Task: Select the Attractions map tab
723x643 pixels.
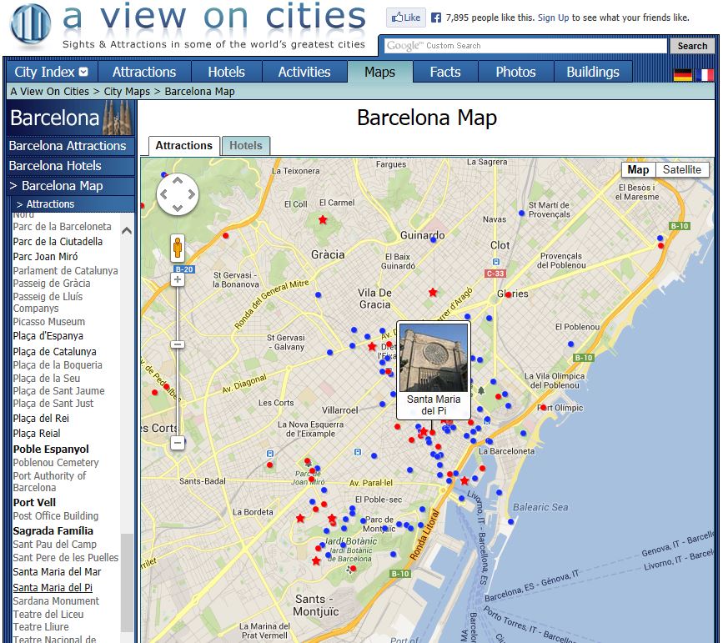Action: click(183, 146)
